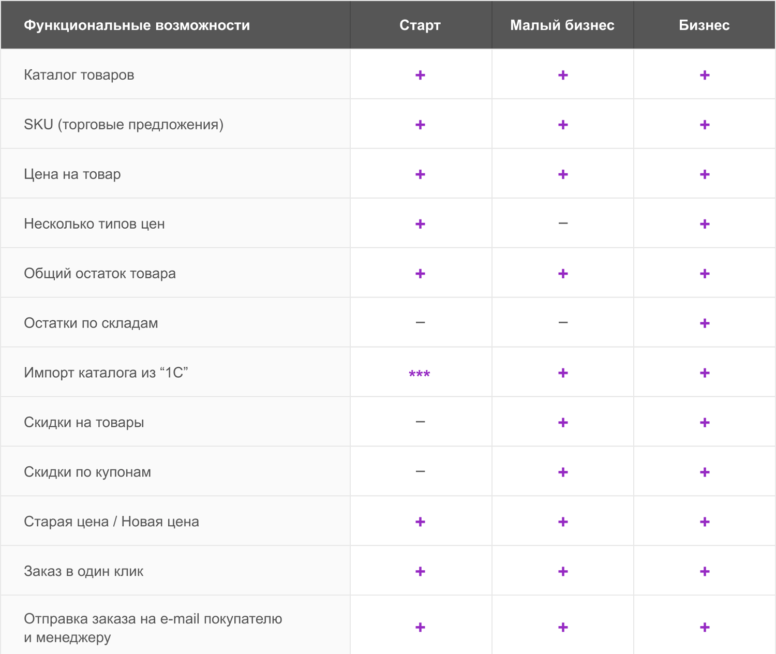Click dash for Остатки по складам in Малый бизнес

563,323
